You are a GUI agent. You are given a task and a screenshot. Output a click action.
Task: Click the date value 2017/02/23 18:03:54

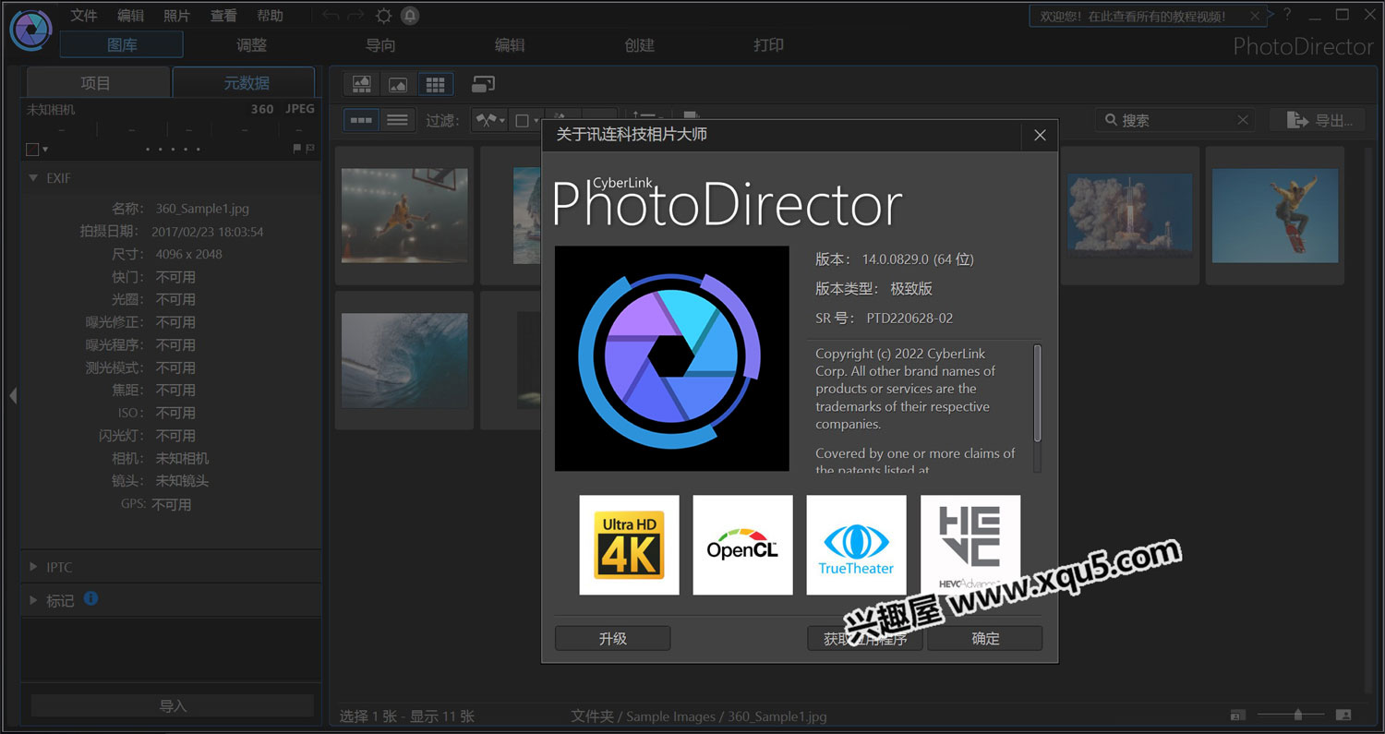[208, 232]
